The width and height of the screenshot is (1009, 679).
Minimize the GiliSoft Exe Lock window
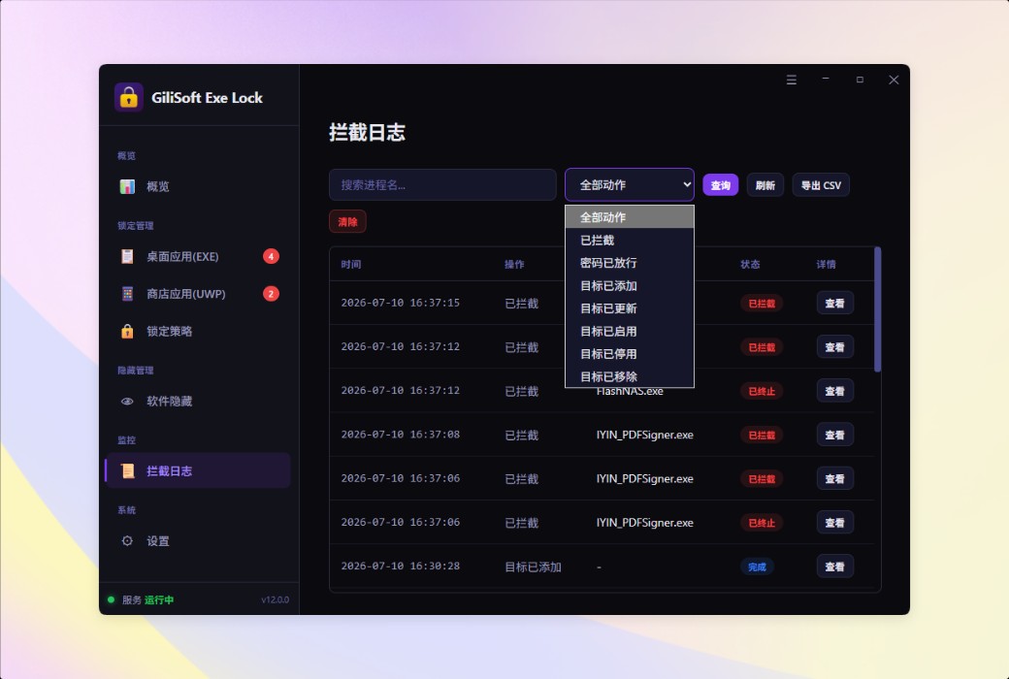click(826, 79)
